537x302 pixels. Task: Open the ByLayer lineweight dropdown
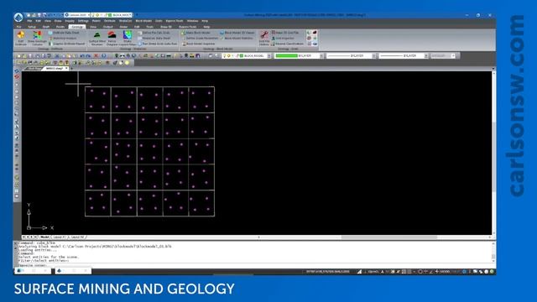[x=426, y=55]
